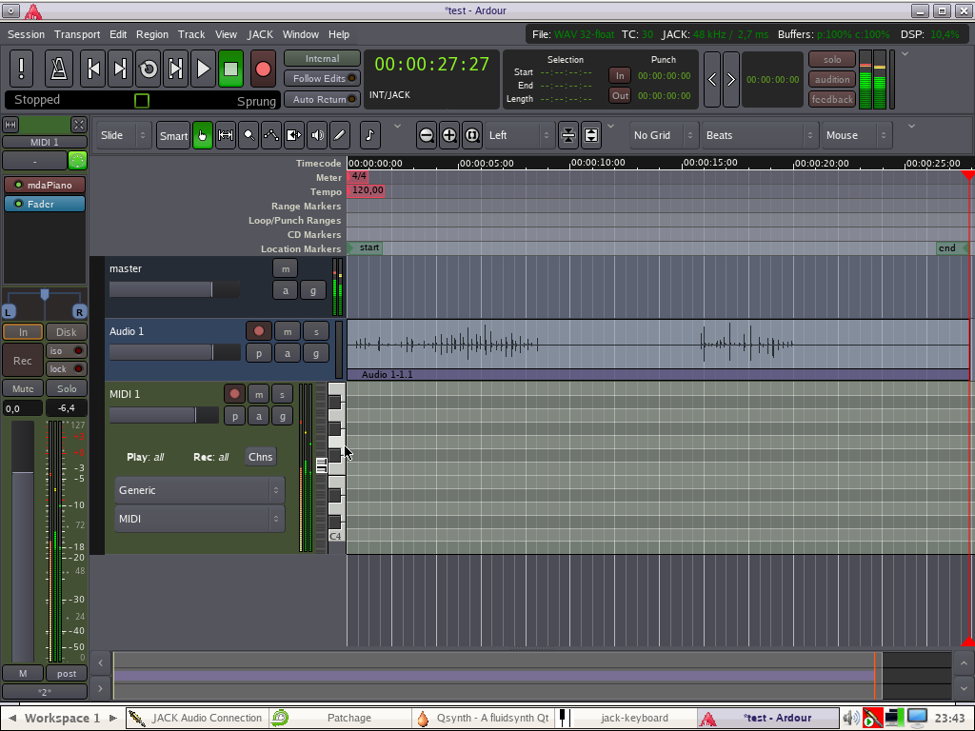The height and width of the screenshot is (731, 975).
Task: Start playback with the play triangle
Action: (x=203, y=69)
